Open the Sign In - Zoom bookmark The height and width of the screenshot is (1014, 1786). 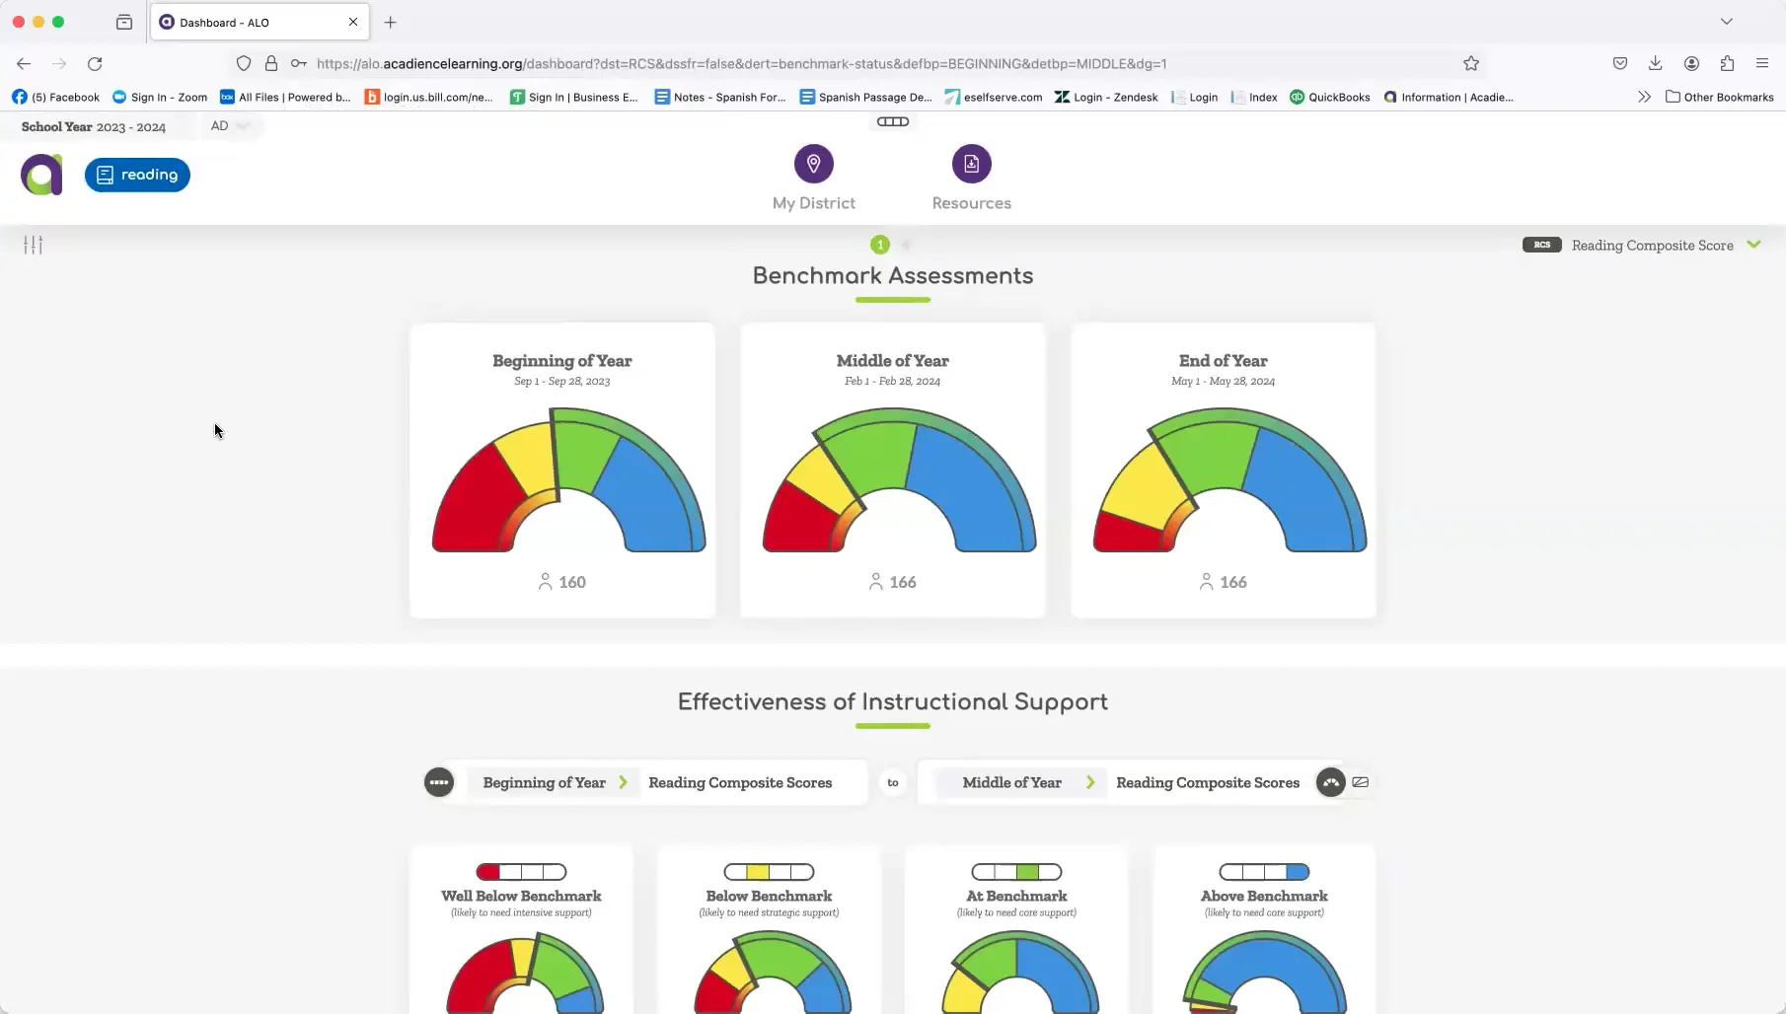click(160, 97)
